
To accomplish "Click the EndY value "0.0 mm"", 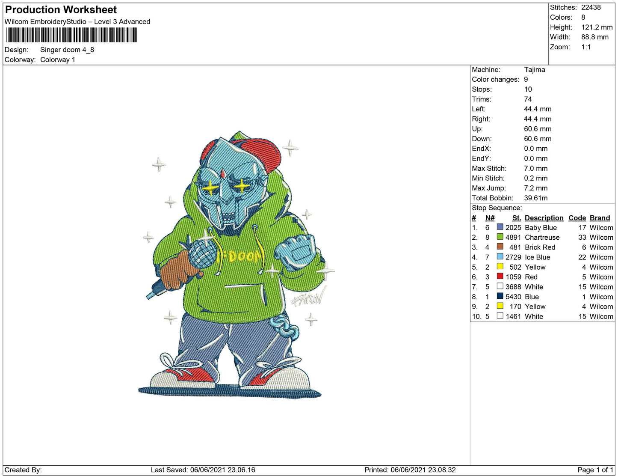I will point(536,158).
